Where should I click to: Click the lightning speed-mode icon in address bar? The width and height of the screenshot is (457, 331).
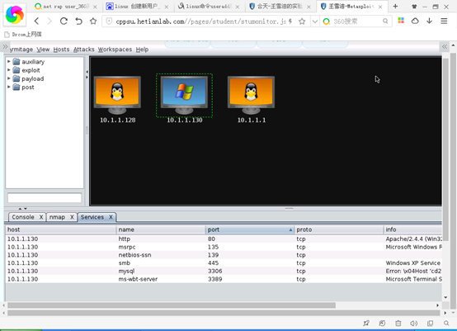click(x=290, y=21)
